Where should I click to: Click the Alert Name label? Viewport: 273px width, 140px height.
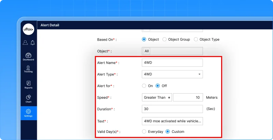point(108,63)
